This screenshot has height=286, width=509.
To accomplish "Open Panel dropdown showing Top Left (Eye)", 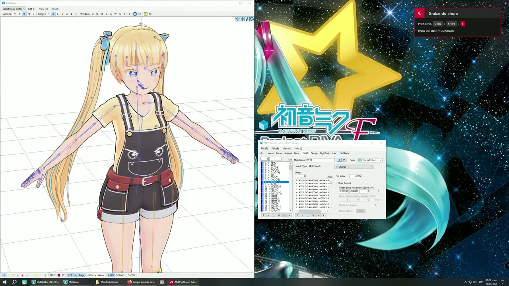I will pyautogui.click(x=370, y=160).
